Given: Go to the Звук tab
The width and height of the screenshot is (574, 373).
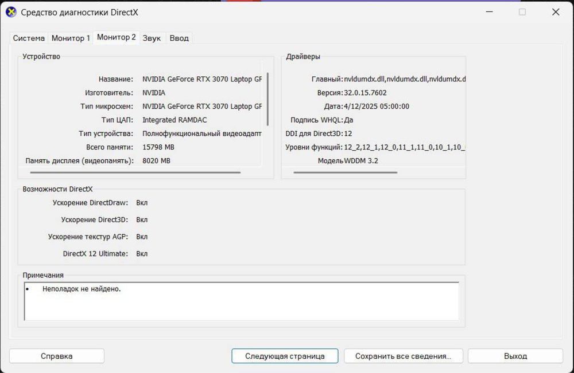Looking at the screenshot, I should [x=152, y=38].
